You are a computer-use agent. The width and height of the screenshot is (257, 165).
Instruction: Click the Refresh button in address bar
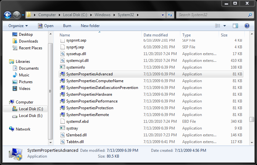(170, 15)
